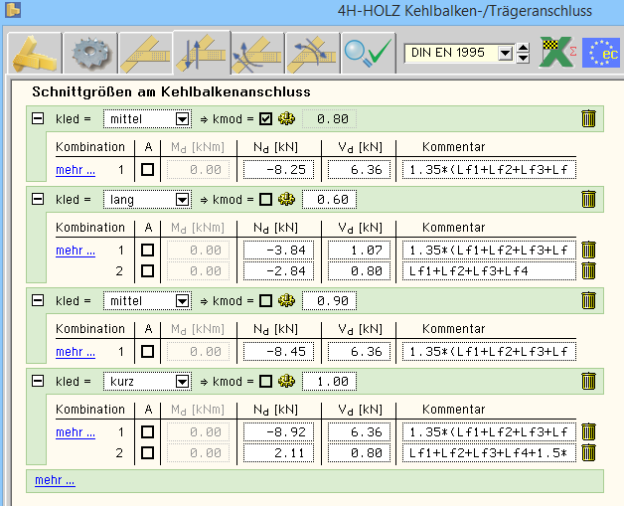Click mehr link in kled lang block
The image size is (624, 506).
click(76, 251)
